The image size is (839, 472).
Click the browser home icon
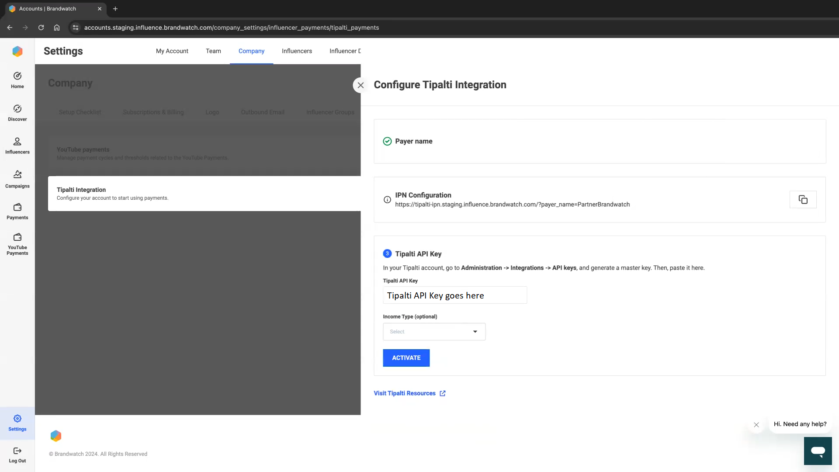click(x=57, y=28)
